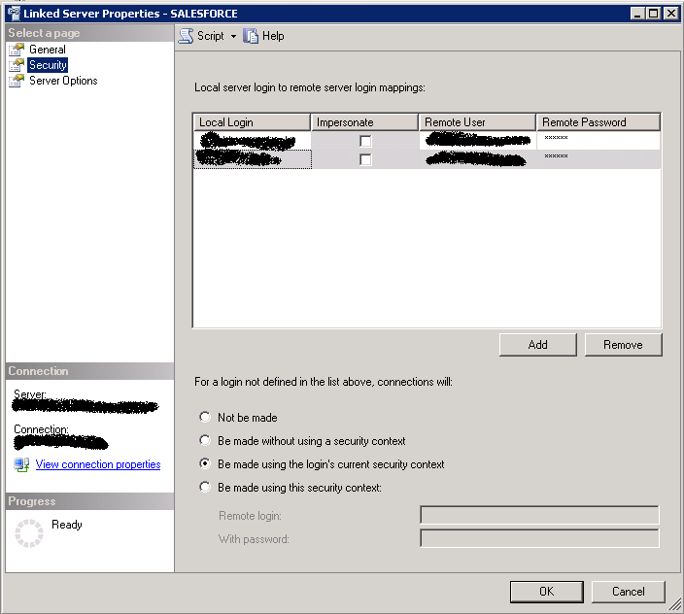Click the Security page icon
The height and width of the screenshot is (614, 684).
tap(17, 65)
